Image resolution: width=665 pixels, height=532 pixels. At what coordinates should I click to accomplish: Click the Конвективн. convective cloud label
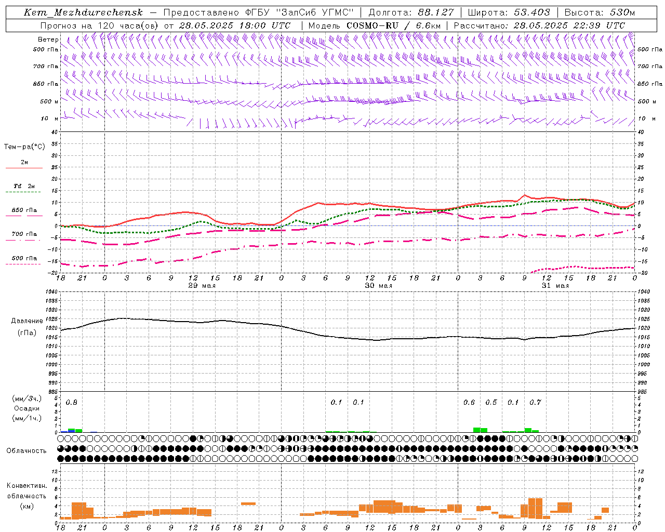[26, 486]
